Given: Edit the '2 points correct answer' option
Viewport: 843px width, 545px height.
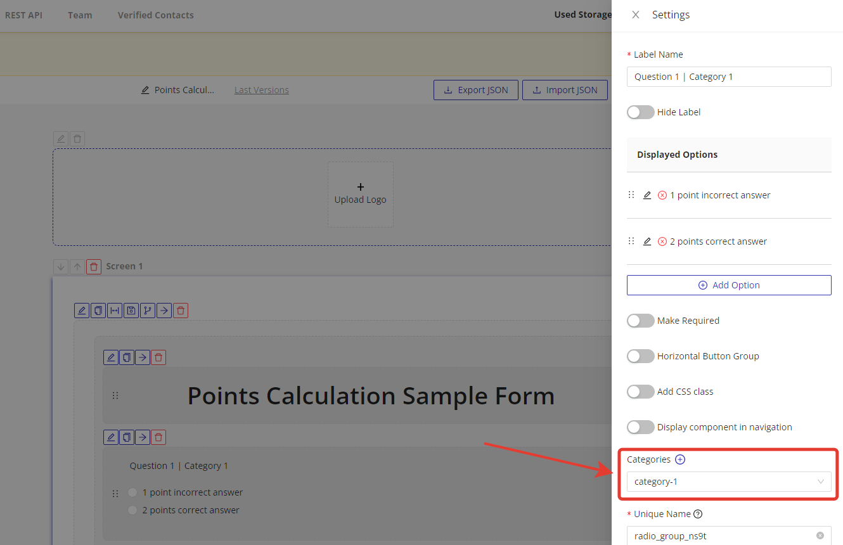Looking at the screenshot, I should click(647, 241).
